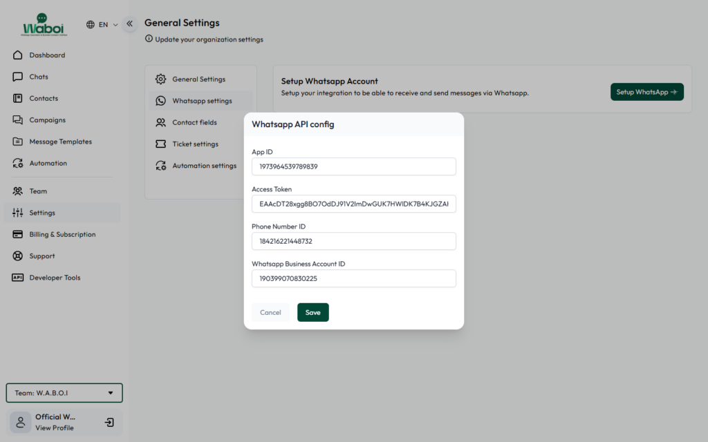The width and height of the screenshot is (708, 442).
Task: Save the Whatsapp API config
Action: click(313, 313)
